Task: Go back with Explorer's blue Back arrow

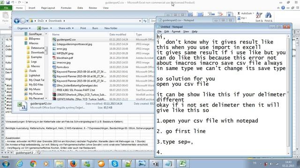Action: [17, 21]
